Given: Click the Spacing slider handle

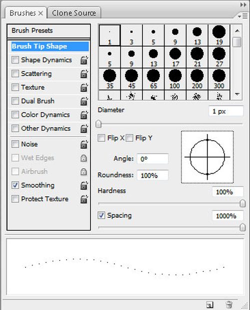Looking at the screenshot, I should point(242,227).
